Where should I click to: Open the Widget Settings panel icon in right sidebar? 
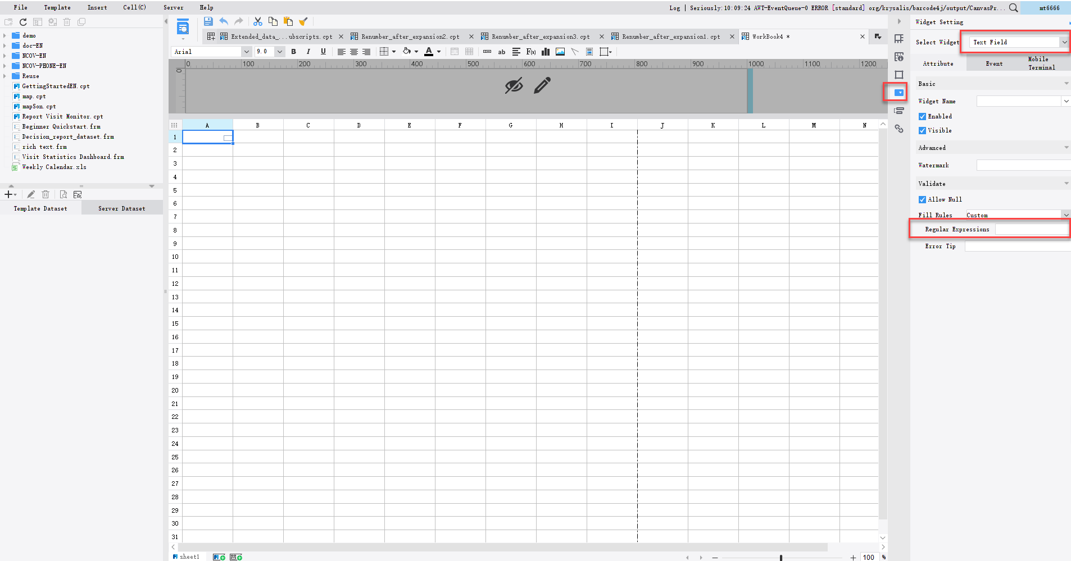898,92
